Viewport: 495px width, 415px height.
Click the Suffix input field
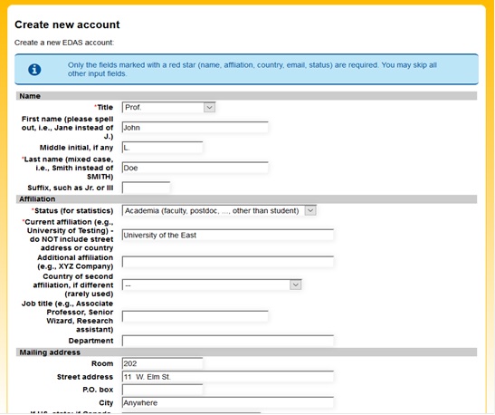pyautogui.click(x=147, y=188)
